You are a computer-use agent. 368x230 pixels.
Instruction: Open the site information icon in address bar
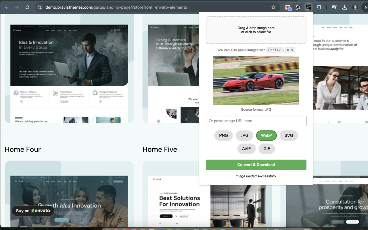[x=40, y=7]
